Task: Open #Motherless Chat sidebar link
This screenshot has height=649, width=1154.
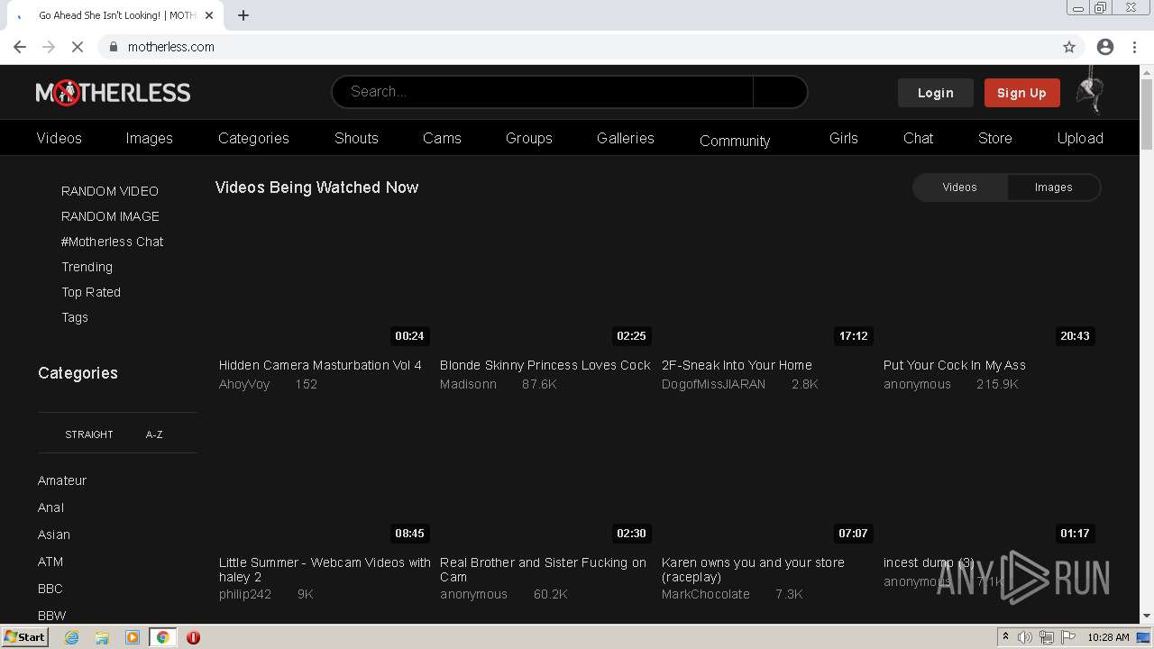Action: 113,242
